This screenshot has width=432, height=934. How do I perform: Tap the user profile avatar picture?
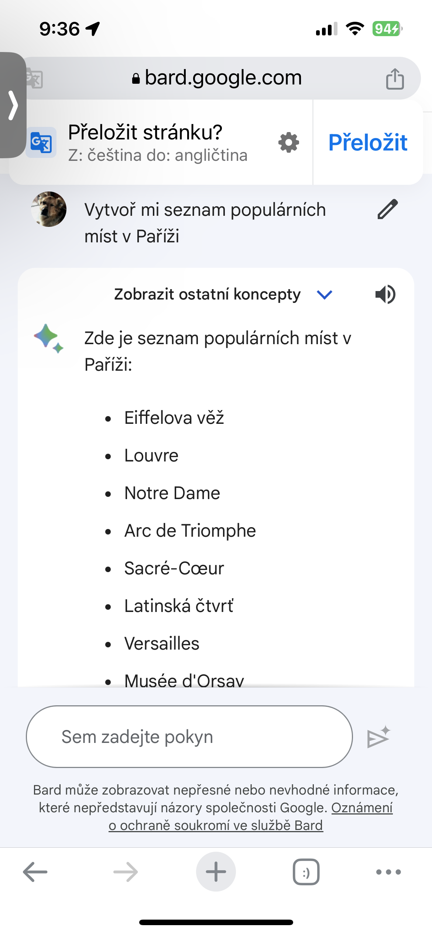tap(49, 209)
